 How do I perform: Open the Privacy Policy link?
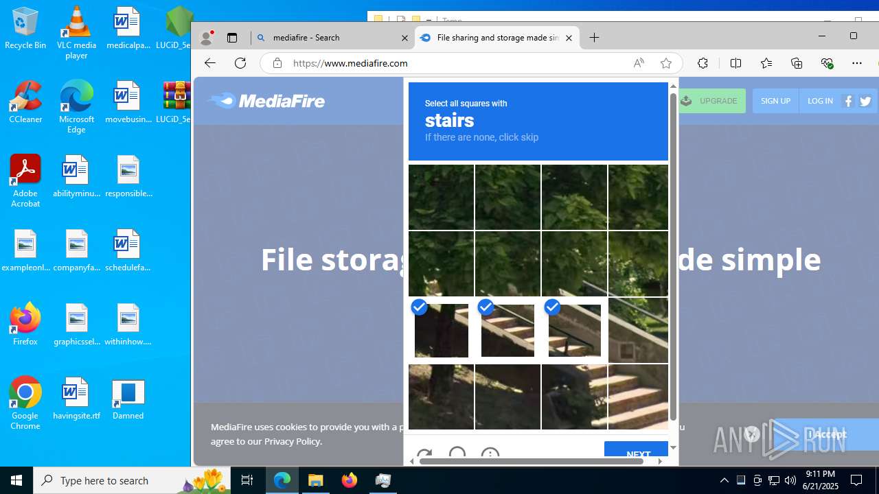coord(293,441)
